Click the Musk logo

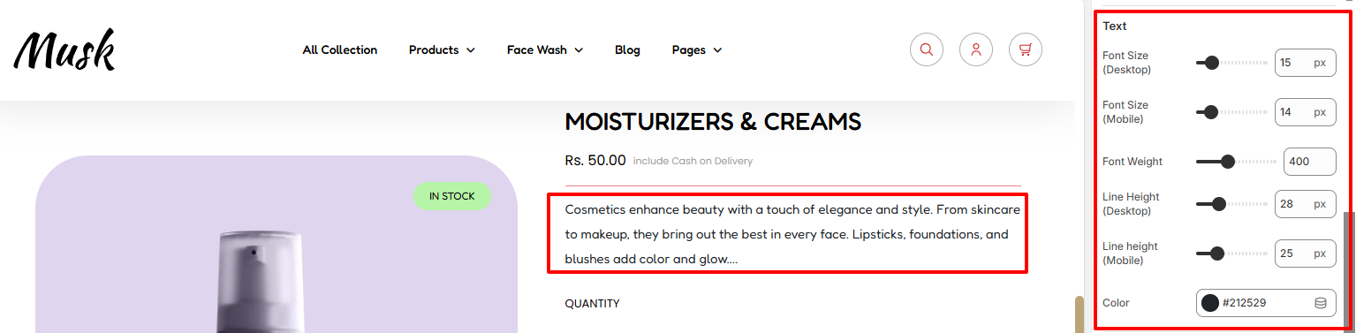click(64, 49)
